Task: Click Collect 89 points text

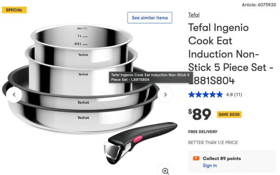Action: (222, 159)
